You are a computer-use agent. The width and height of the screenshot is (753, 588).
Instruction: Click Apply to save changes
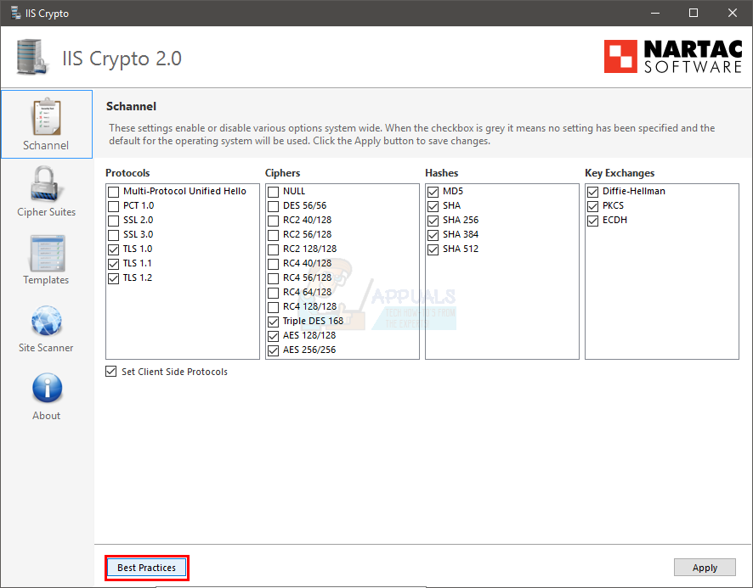[x=705, y=568]
